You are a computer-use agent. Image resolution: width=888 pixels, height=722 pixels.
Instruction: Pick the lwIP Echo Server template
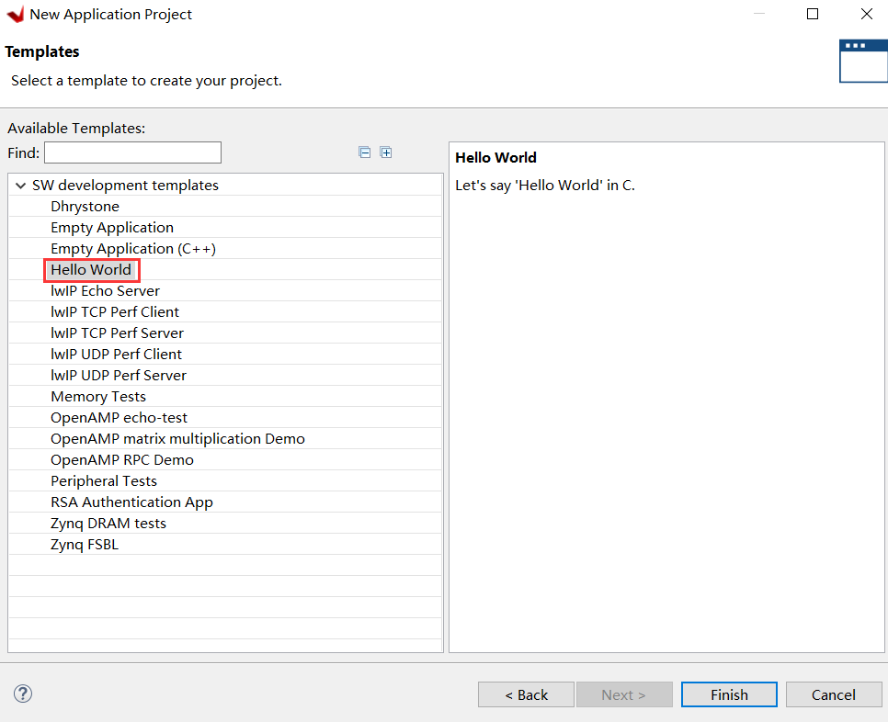pos(106,291)
